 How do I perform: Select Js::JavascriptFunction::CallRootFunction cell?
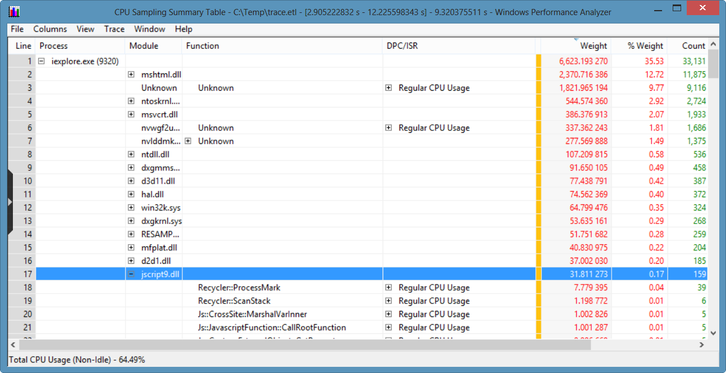point(272,328)
